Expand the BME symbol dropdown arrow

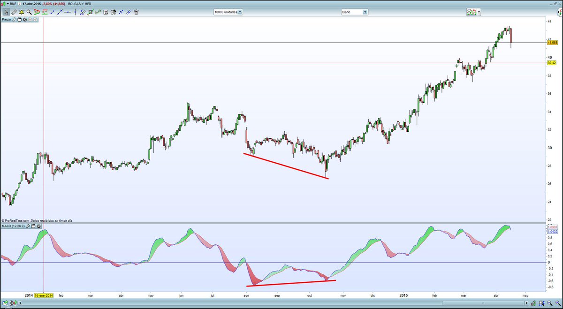pyautogui.click(x=8, y=3)
